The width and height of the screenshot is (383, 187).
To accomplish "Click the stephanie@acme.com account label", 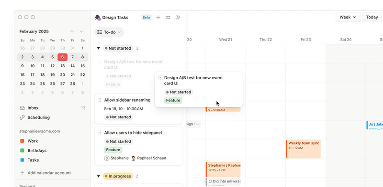I will pos(40,131).
